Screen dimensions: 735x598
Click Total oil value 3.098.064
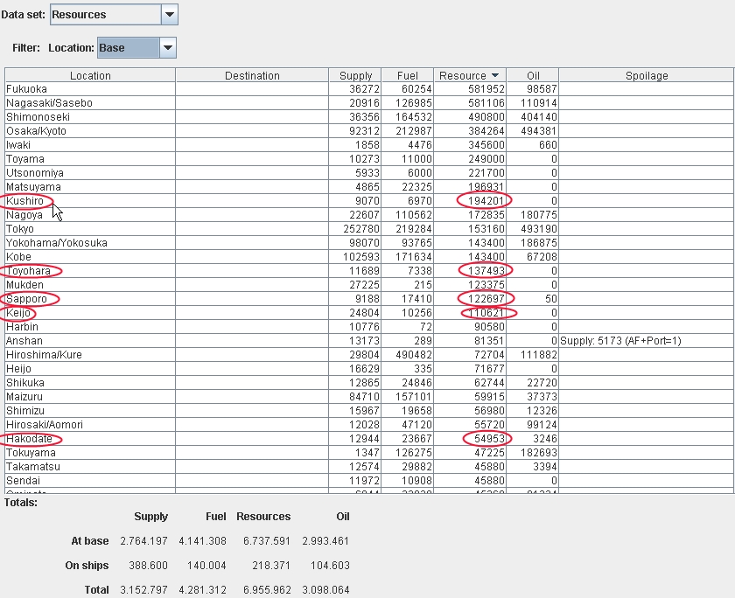click(x=325, y=589)
